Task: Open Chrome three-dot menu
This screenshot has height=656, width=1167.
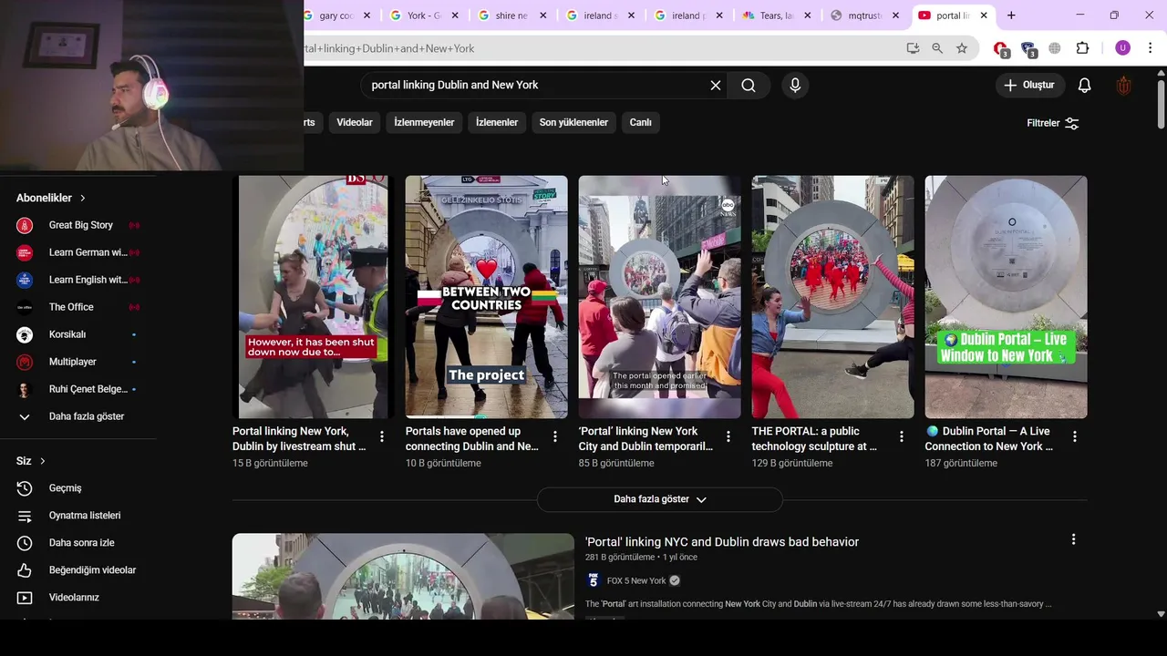Action: 1149,48
